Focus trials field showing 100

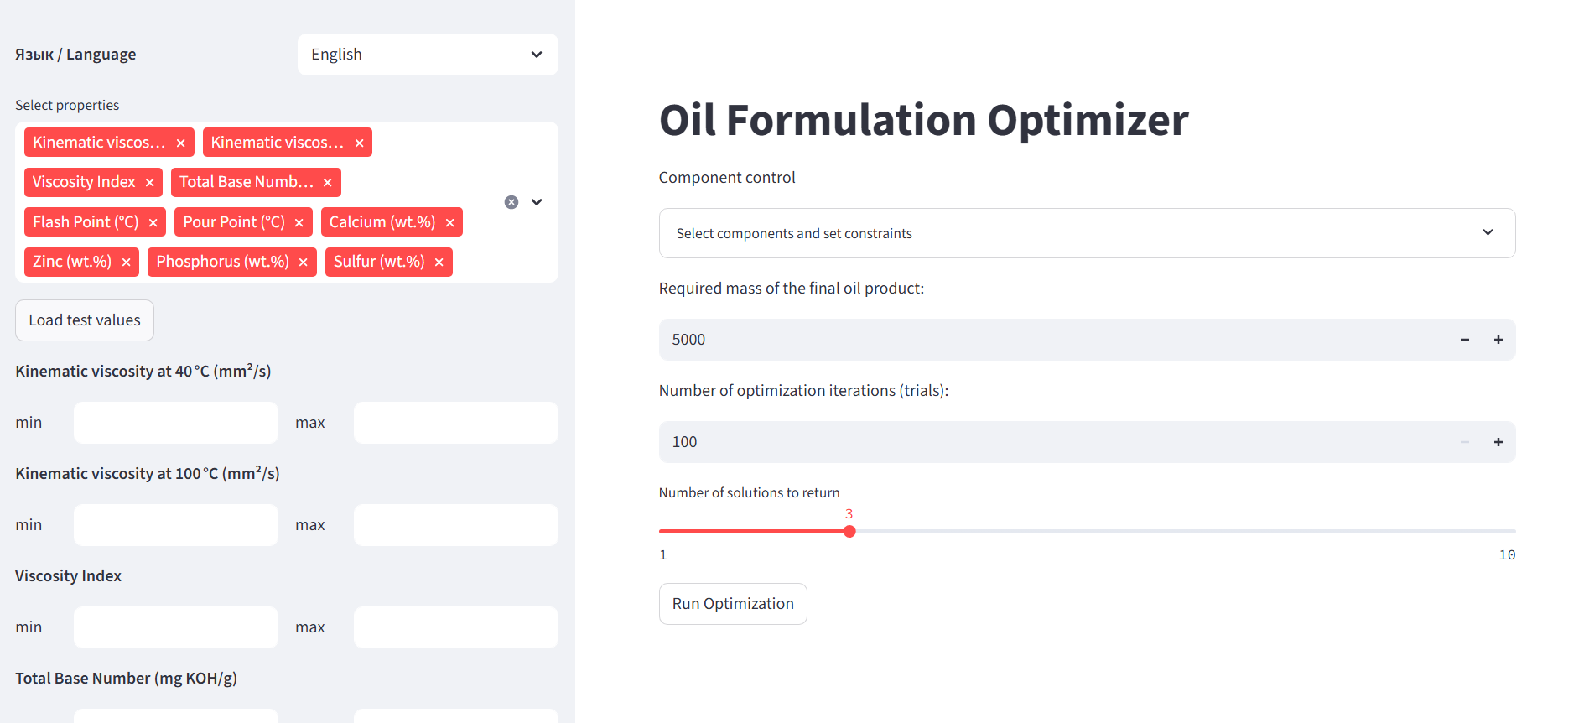click(1054, 442)
